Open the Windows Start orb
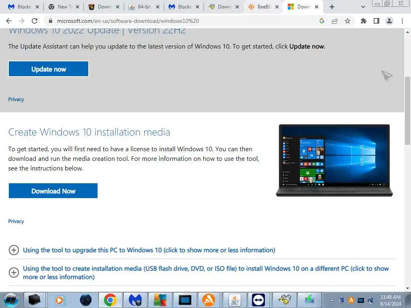This screenshot has width=411, height=308. tap(10, 300)
